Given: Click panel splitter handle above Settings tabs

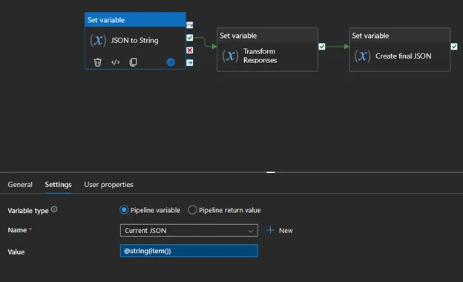Looking at the screenshot, I should tap(271, 172).
